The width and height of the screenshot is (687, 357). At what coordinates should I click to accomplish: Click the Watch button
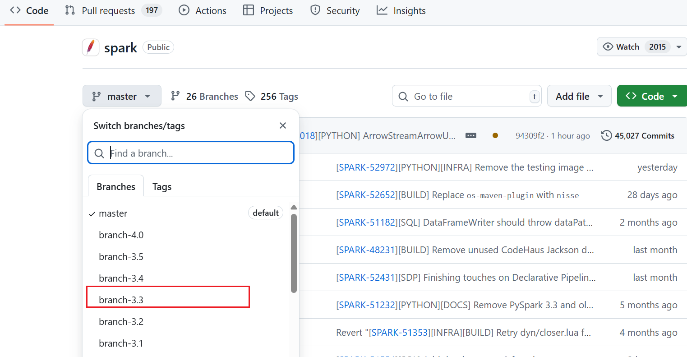[627, 46]
